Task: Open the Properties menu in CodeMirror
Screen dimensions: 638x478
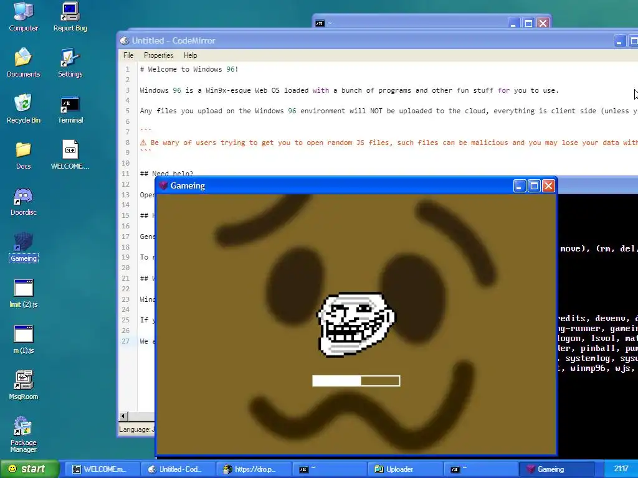Action: click(x=158, y=55)
